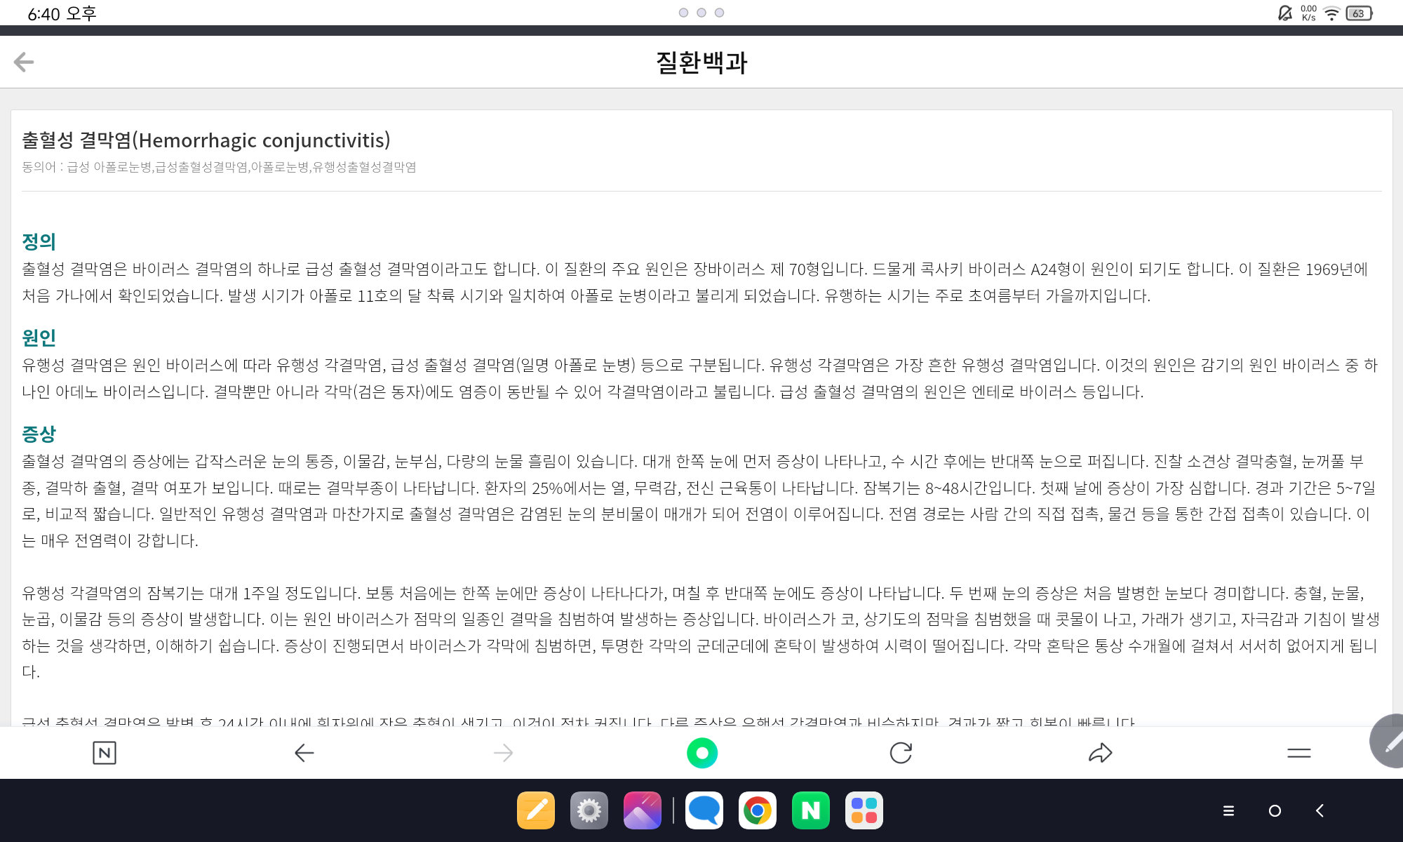
Task: Launch Chrome from the dock
Action: click(758, 810)
